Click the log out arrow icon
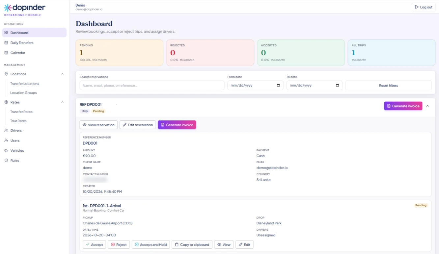The width and height of the screenshot is (439, 254). coord(417,7)
